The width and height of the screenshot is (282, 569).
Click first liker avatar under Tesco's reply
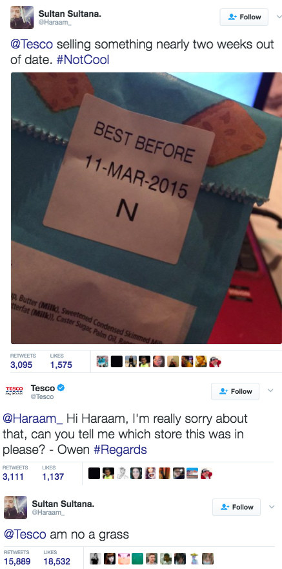(x=94, y=473)
